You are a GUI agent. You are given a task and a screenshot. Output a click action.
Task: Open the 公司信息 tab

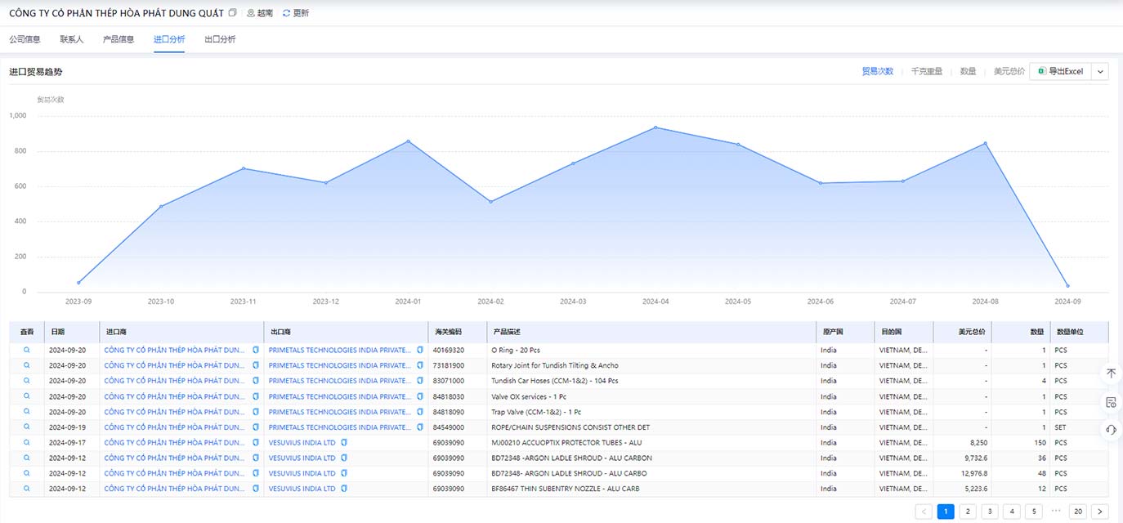point(25,39)
